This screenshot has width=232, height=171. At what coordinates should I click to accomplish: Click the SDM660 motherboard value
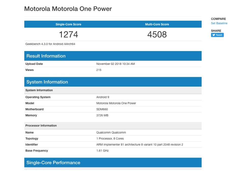102,109
